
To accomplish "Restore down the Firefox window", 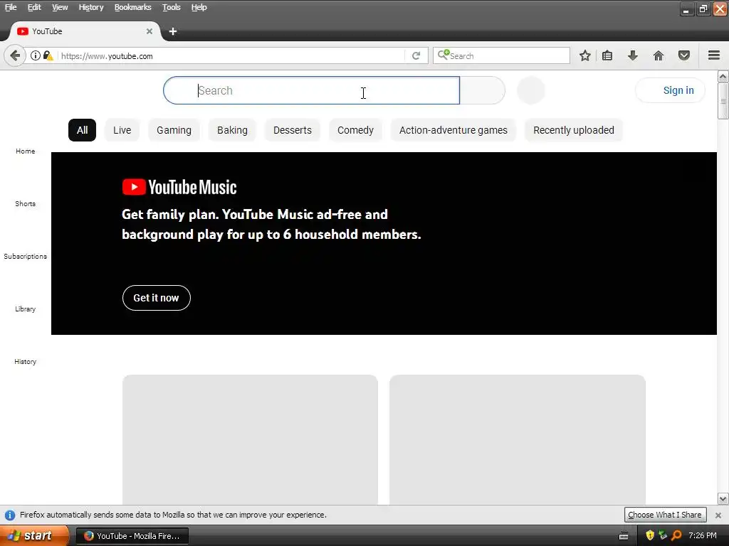I will (703, 9).
